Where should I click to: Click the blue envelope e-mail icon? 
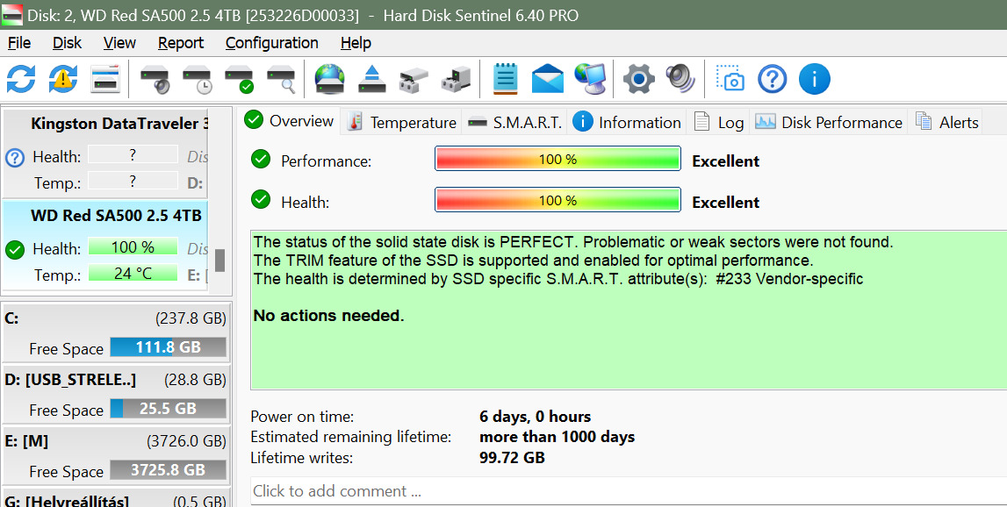tap(547, 79)
